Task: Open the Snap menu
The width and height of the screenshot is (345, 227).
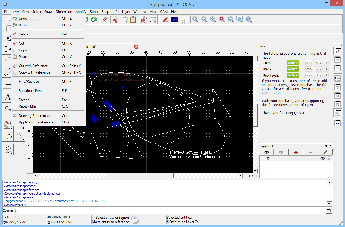Action: 105,12
